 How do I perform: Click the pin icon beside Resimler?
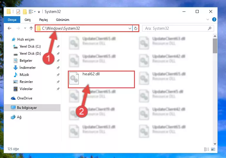click(x=58, y=82)
